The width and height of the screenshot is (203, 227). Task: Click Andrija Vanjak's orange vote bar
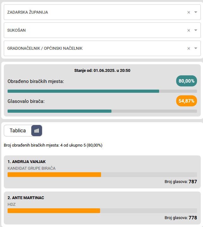pyautogui.click(x=54, y=174)
